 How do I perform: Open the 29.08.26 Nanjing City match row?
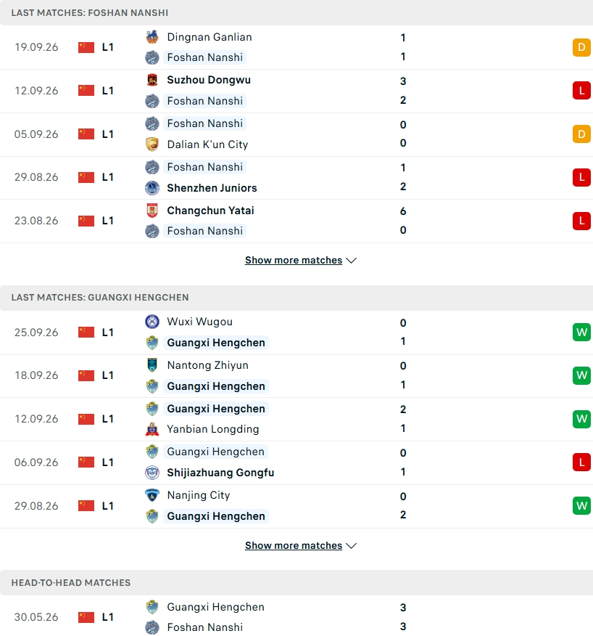tap(296, 506)
